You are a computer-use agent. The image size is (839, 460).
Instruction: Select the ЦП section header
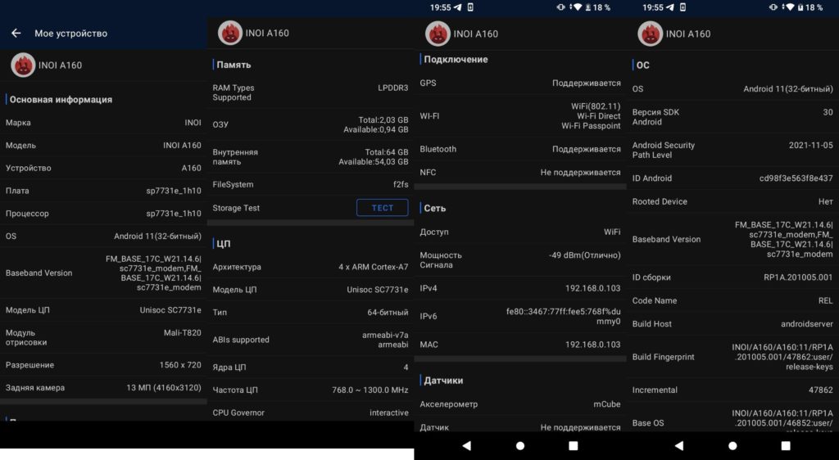[223, 244]
